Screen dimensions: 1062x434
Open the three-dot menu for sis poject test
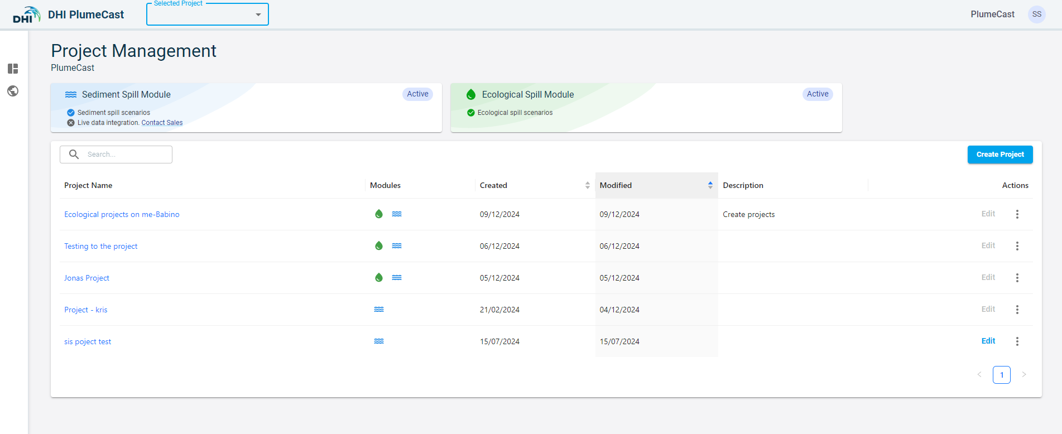[1017, 341]
